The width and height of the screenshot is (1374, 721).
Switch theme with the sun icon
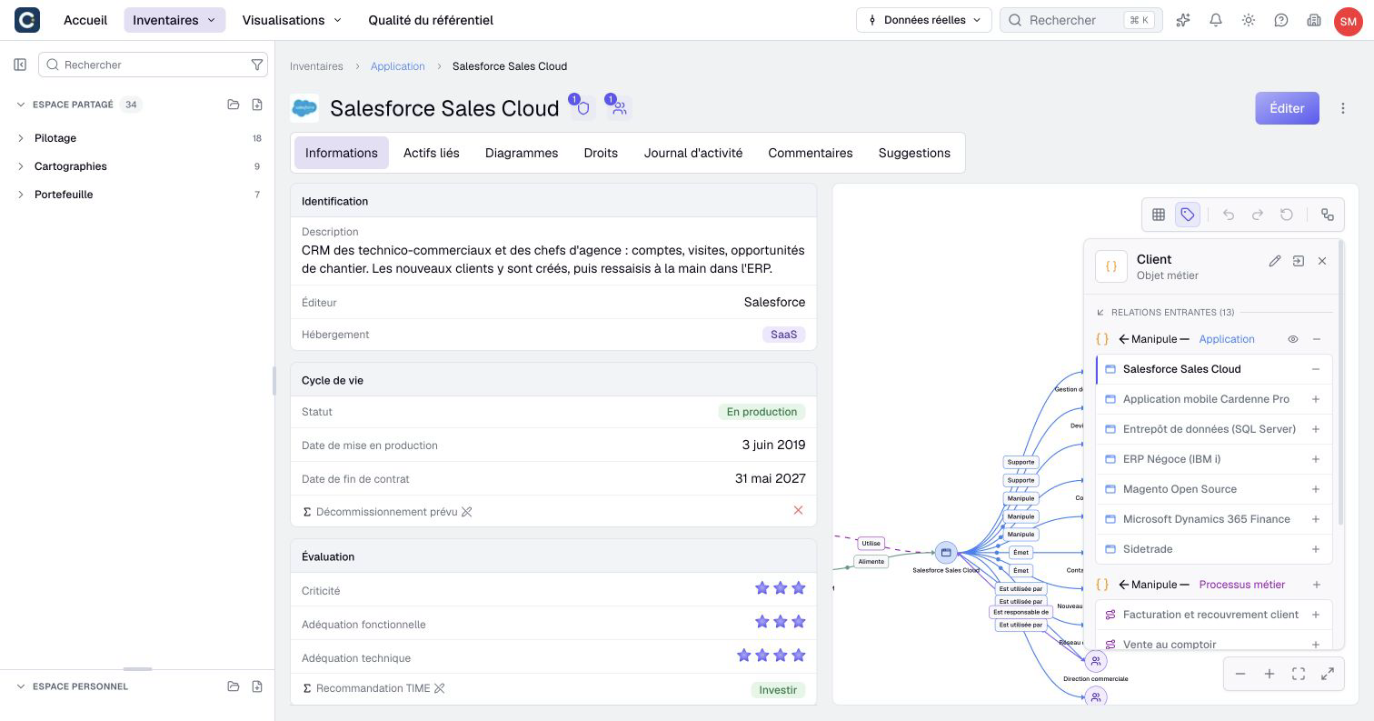pyautogui.click(x=1249, y=20)
